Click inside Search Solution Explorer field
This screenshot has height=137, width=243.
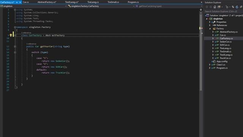point(223,11)
